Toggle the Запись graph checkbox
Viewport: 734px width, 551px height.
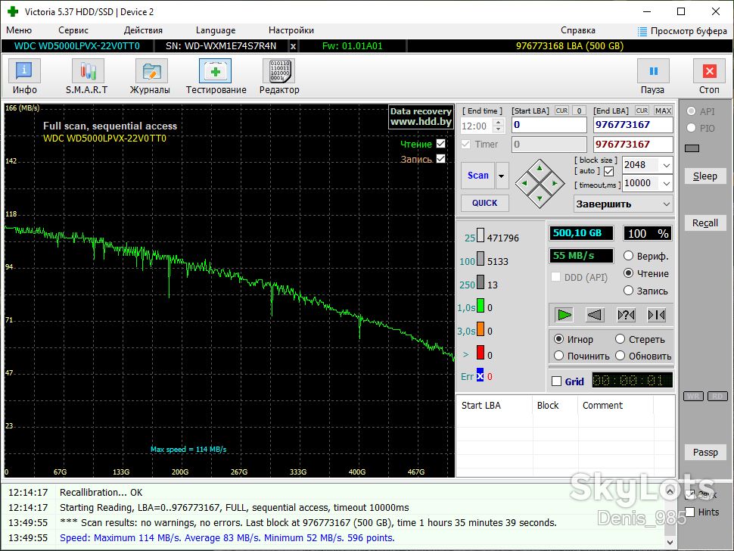pyautogui.click(x=441, y=159)
